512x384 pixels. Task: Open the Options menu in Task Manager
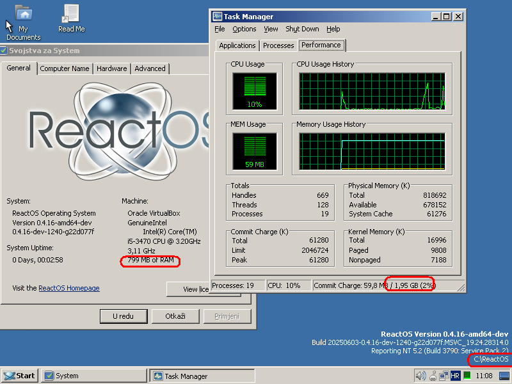244,29
